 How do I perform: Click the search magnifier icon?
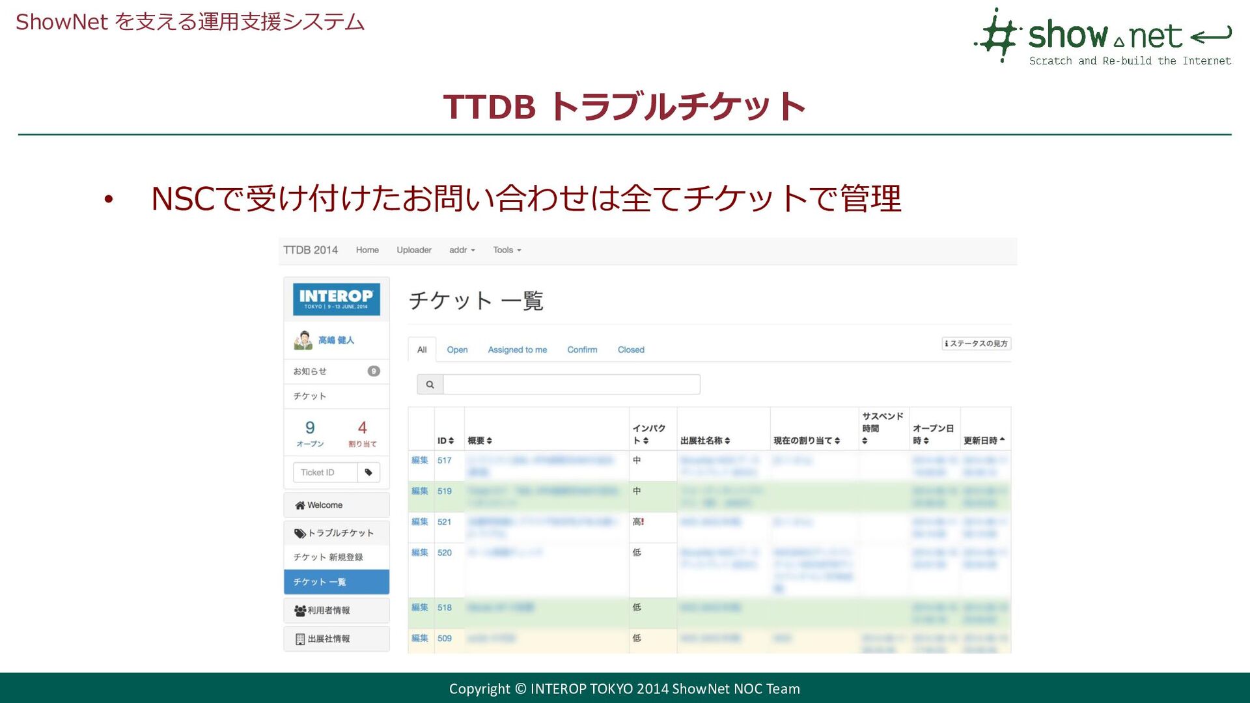click(x=430, y=385)
